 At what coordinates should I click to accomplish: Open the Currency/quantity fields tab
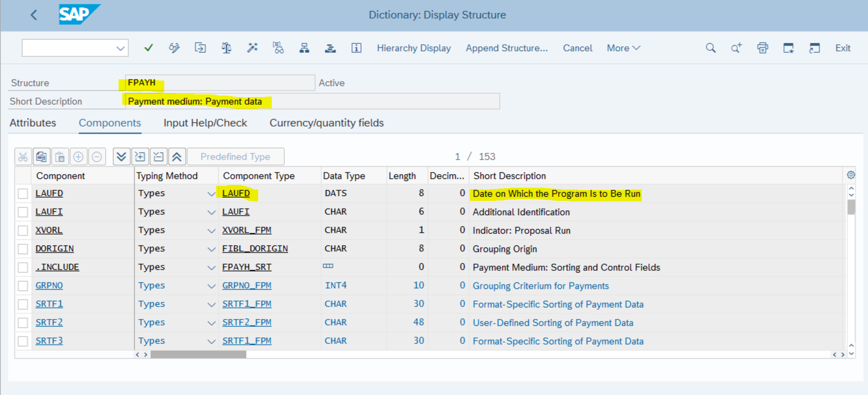[327, 123]
